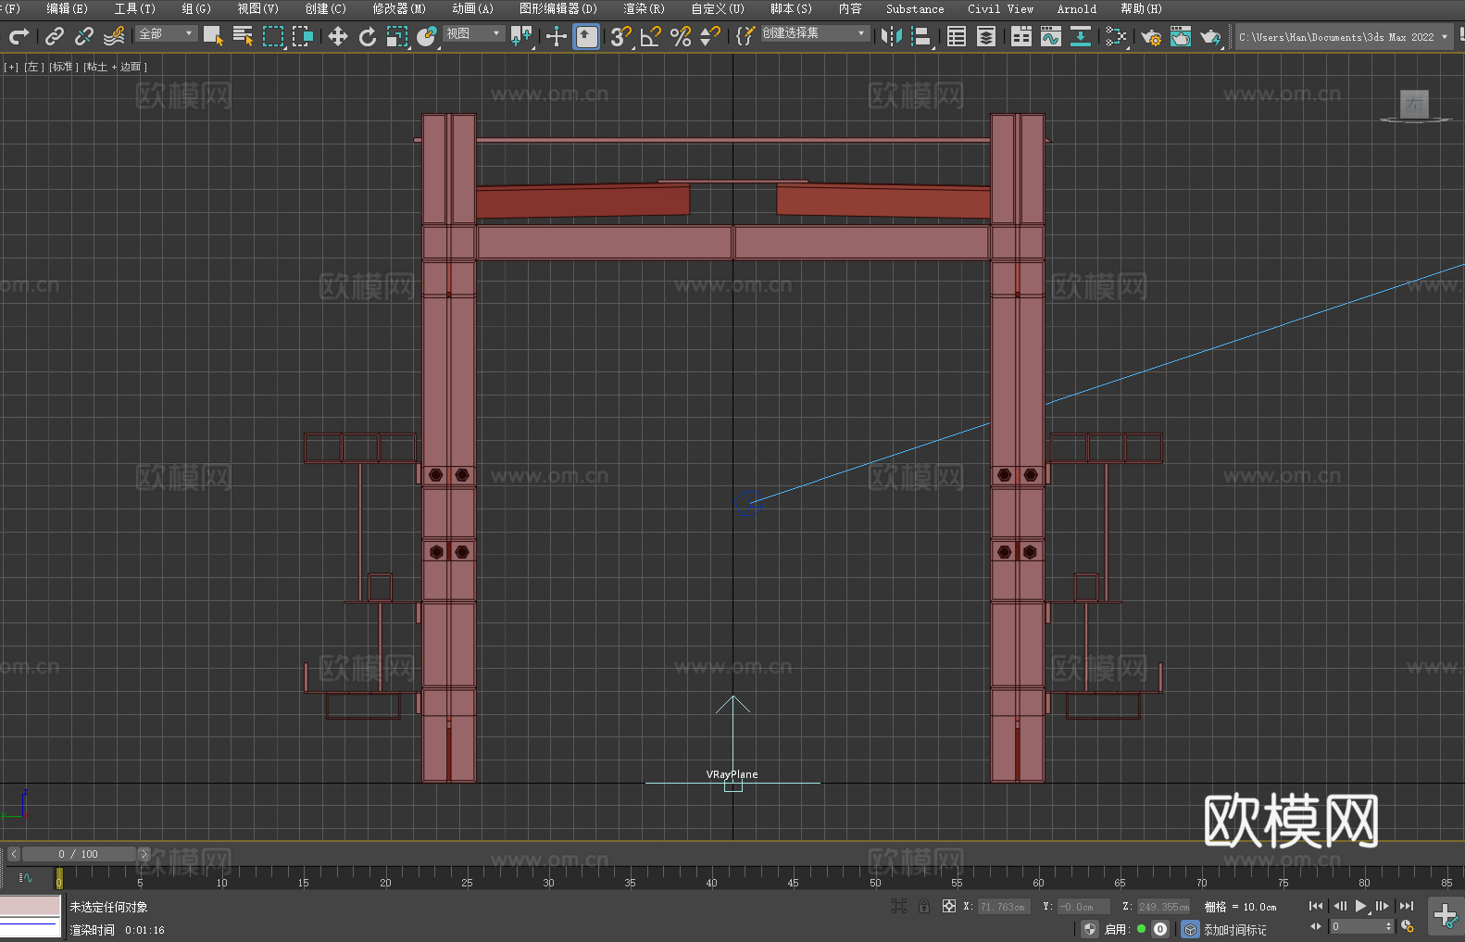Screen dimensions: 1465x942
Task: Activate the Select Object tool
Action: click(213, 36)
